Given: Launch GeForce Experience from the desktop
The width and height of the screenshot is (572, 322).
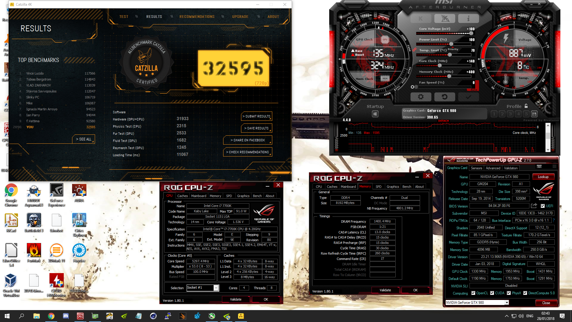Looking at the screenshot, I should click(57, 195).
